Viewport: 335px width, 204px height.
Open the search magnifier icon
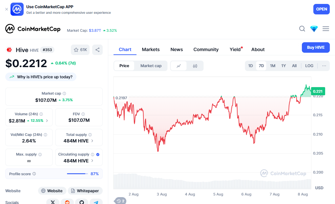coord(302,29)
